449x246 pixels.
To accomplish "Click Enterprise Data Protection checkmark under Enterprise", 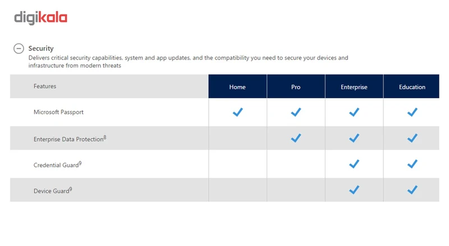I will click(354, 138).
